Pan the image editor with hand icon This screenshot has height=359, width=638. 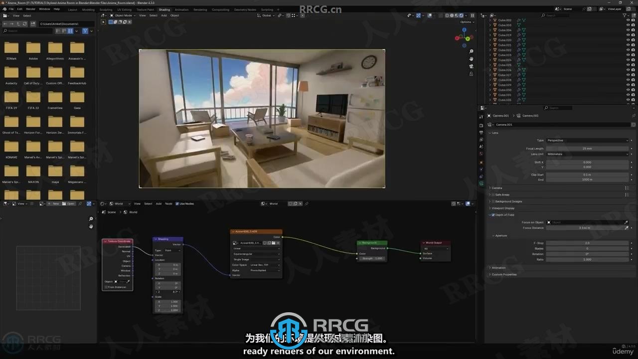[91, 226]
